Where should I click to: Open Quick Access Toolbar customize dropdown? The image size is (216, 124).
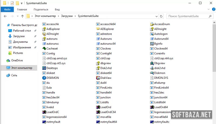pos(22,3)
